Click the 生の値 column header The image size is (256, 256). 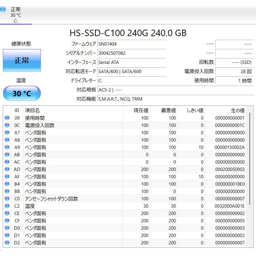[226, 110]
